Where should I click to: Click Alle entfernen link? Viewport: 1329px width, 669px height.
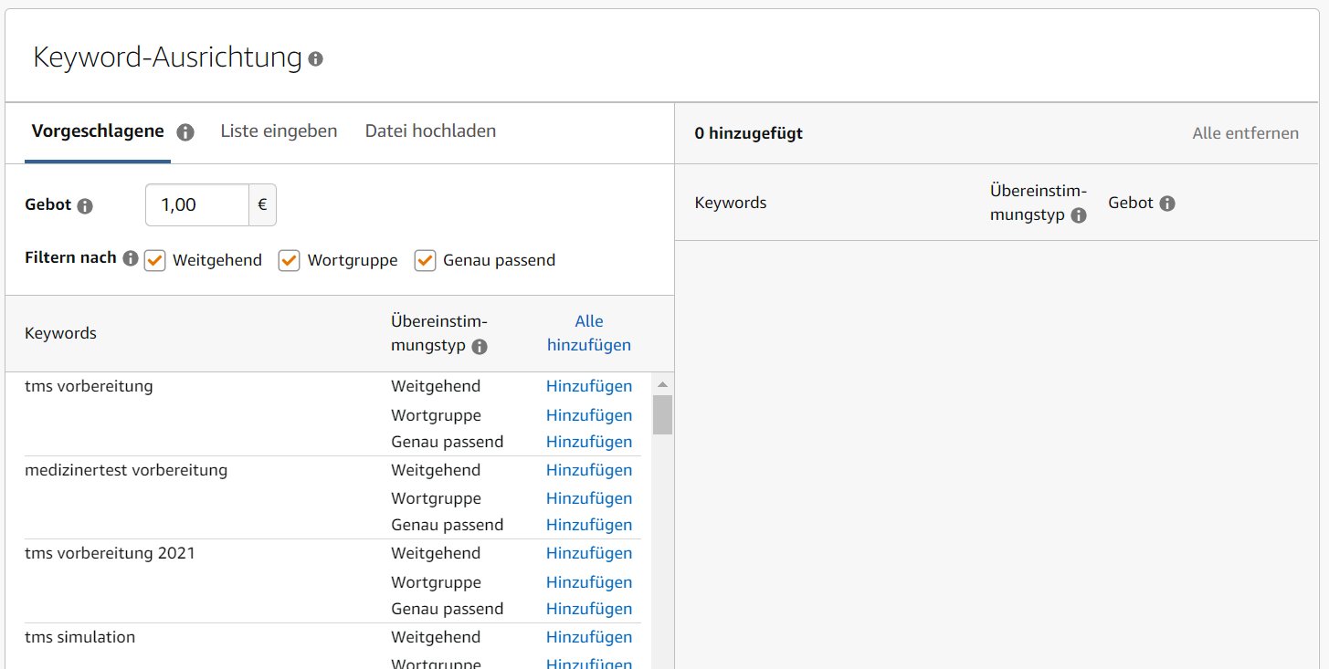[1245, 133]
